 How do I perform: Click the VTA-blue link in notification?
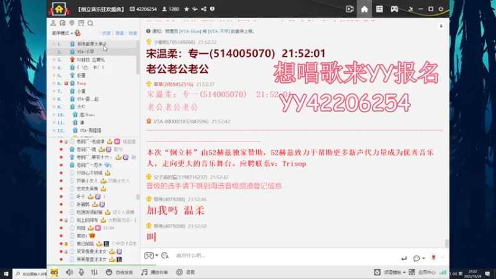190,32
